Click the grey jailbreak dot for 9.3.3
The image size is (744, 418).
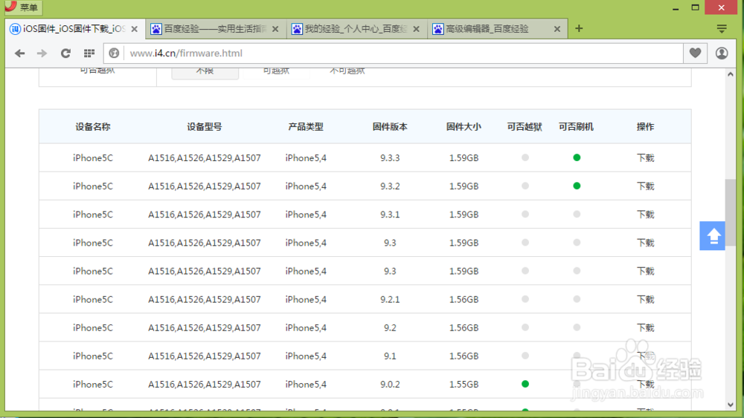(525, 157)
